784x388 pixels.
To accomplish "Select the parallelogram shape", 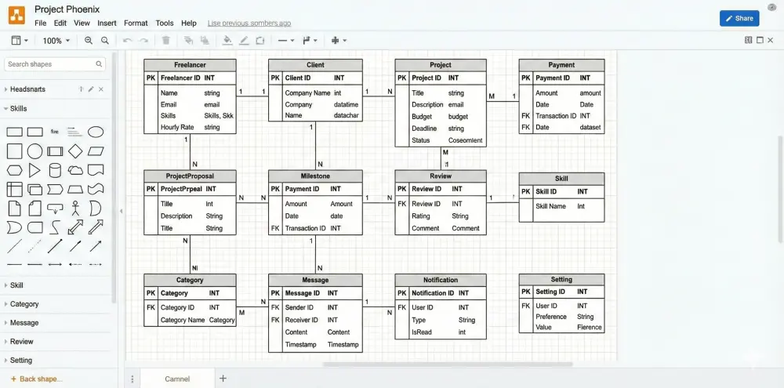I will pyautogui.click(x=96, y=151).
